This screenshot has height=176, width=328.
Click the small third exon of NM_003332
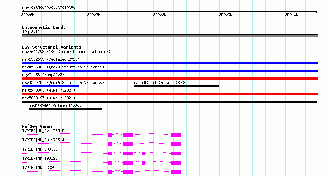coord(143,154)
